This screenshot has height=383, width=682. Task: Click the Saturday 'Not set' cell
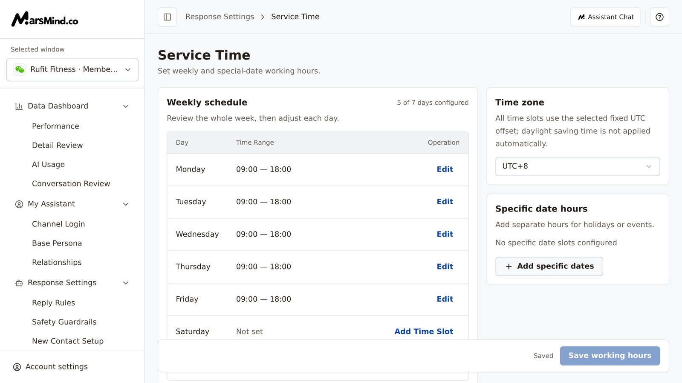point(249,332)
